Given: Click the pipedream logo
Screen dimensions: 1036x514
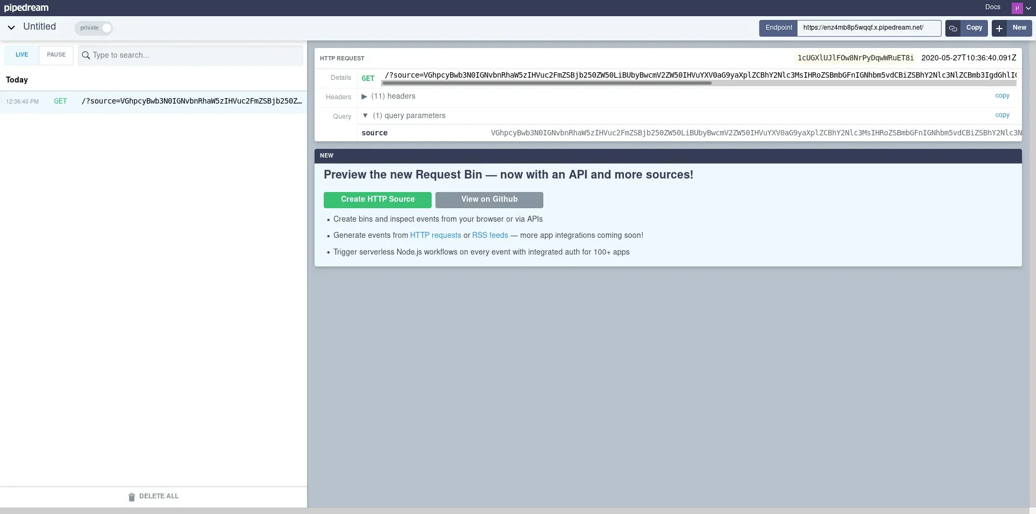Looking at the screenshot, I should [x=26, y=8].
